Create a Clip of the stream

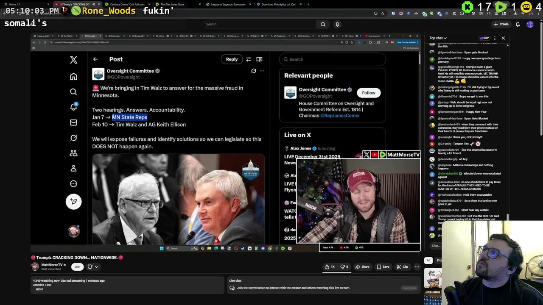pos(402,267)
